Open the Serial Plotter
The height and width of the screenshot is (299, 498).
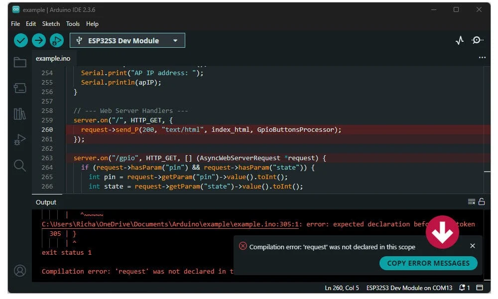coord(460,40)
